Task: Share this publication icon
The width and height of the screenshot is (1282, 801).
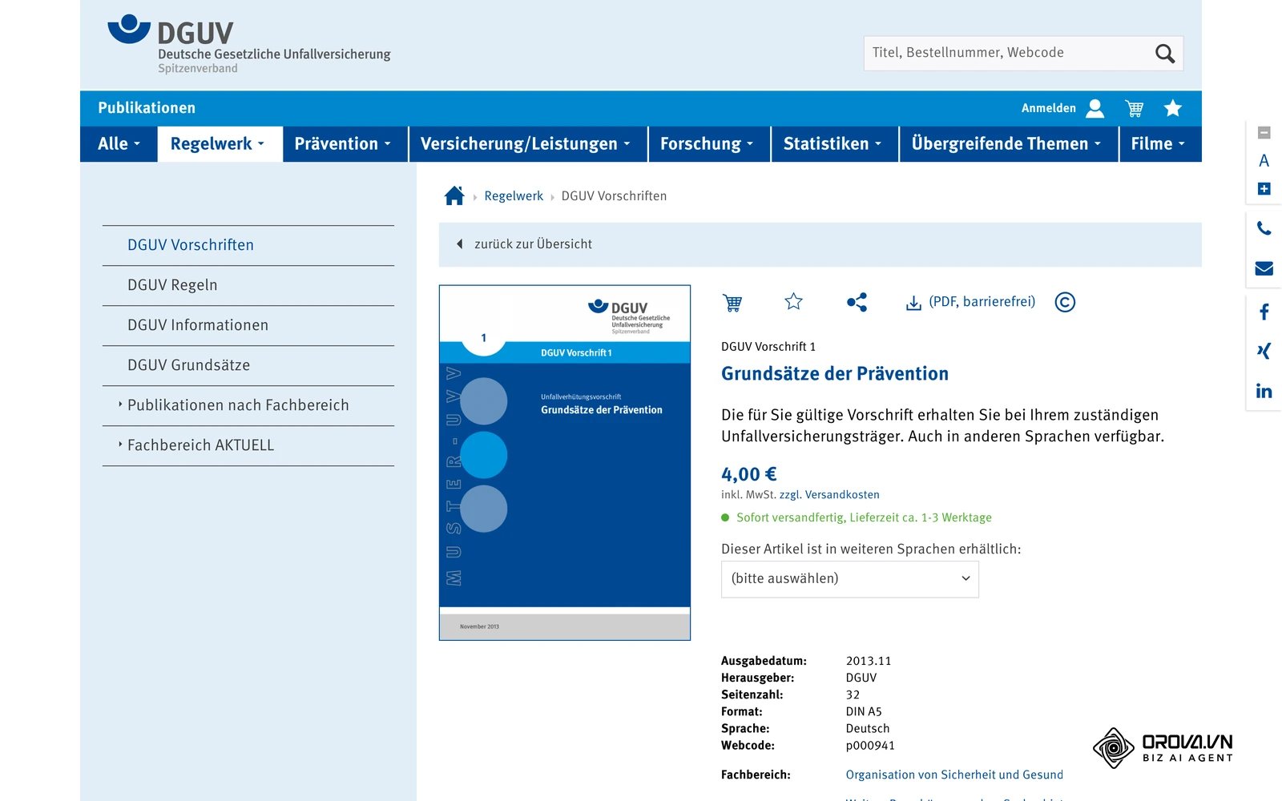Action: click(x=857, y=302)
